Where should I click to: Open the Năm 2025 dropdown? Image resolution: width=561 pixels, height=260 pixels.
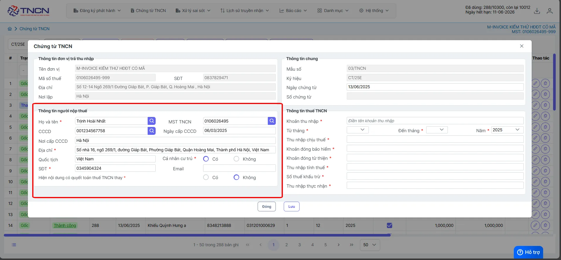pos(507,130)
